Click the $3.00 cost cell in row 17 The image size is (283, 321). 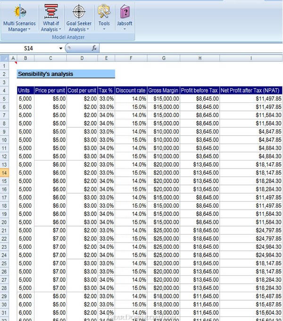click(82, 197)
